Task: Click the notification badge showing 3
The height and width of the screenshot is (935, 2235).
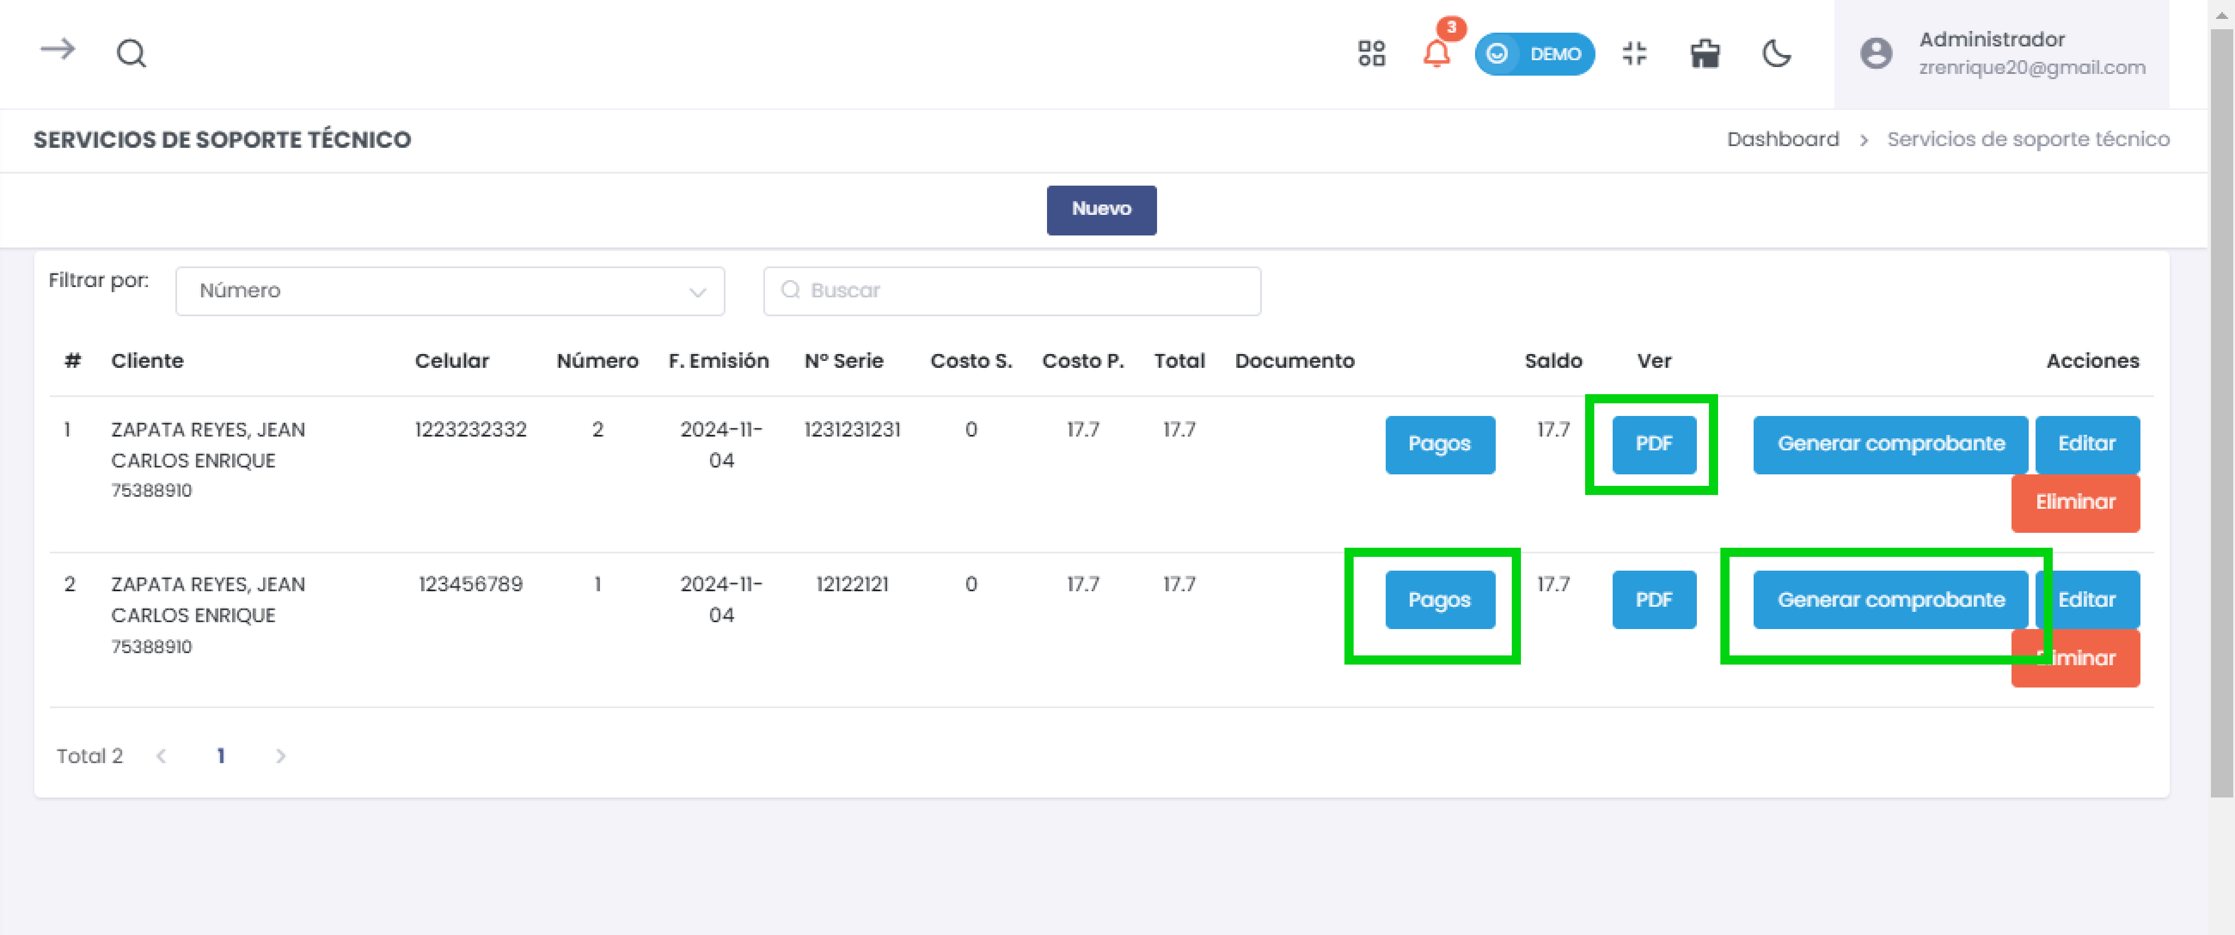Action: [1450, 27]
